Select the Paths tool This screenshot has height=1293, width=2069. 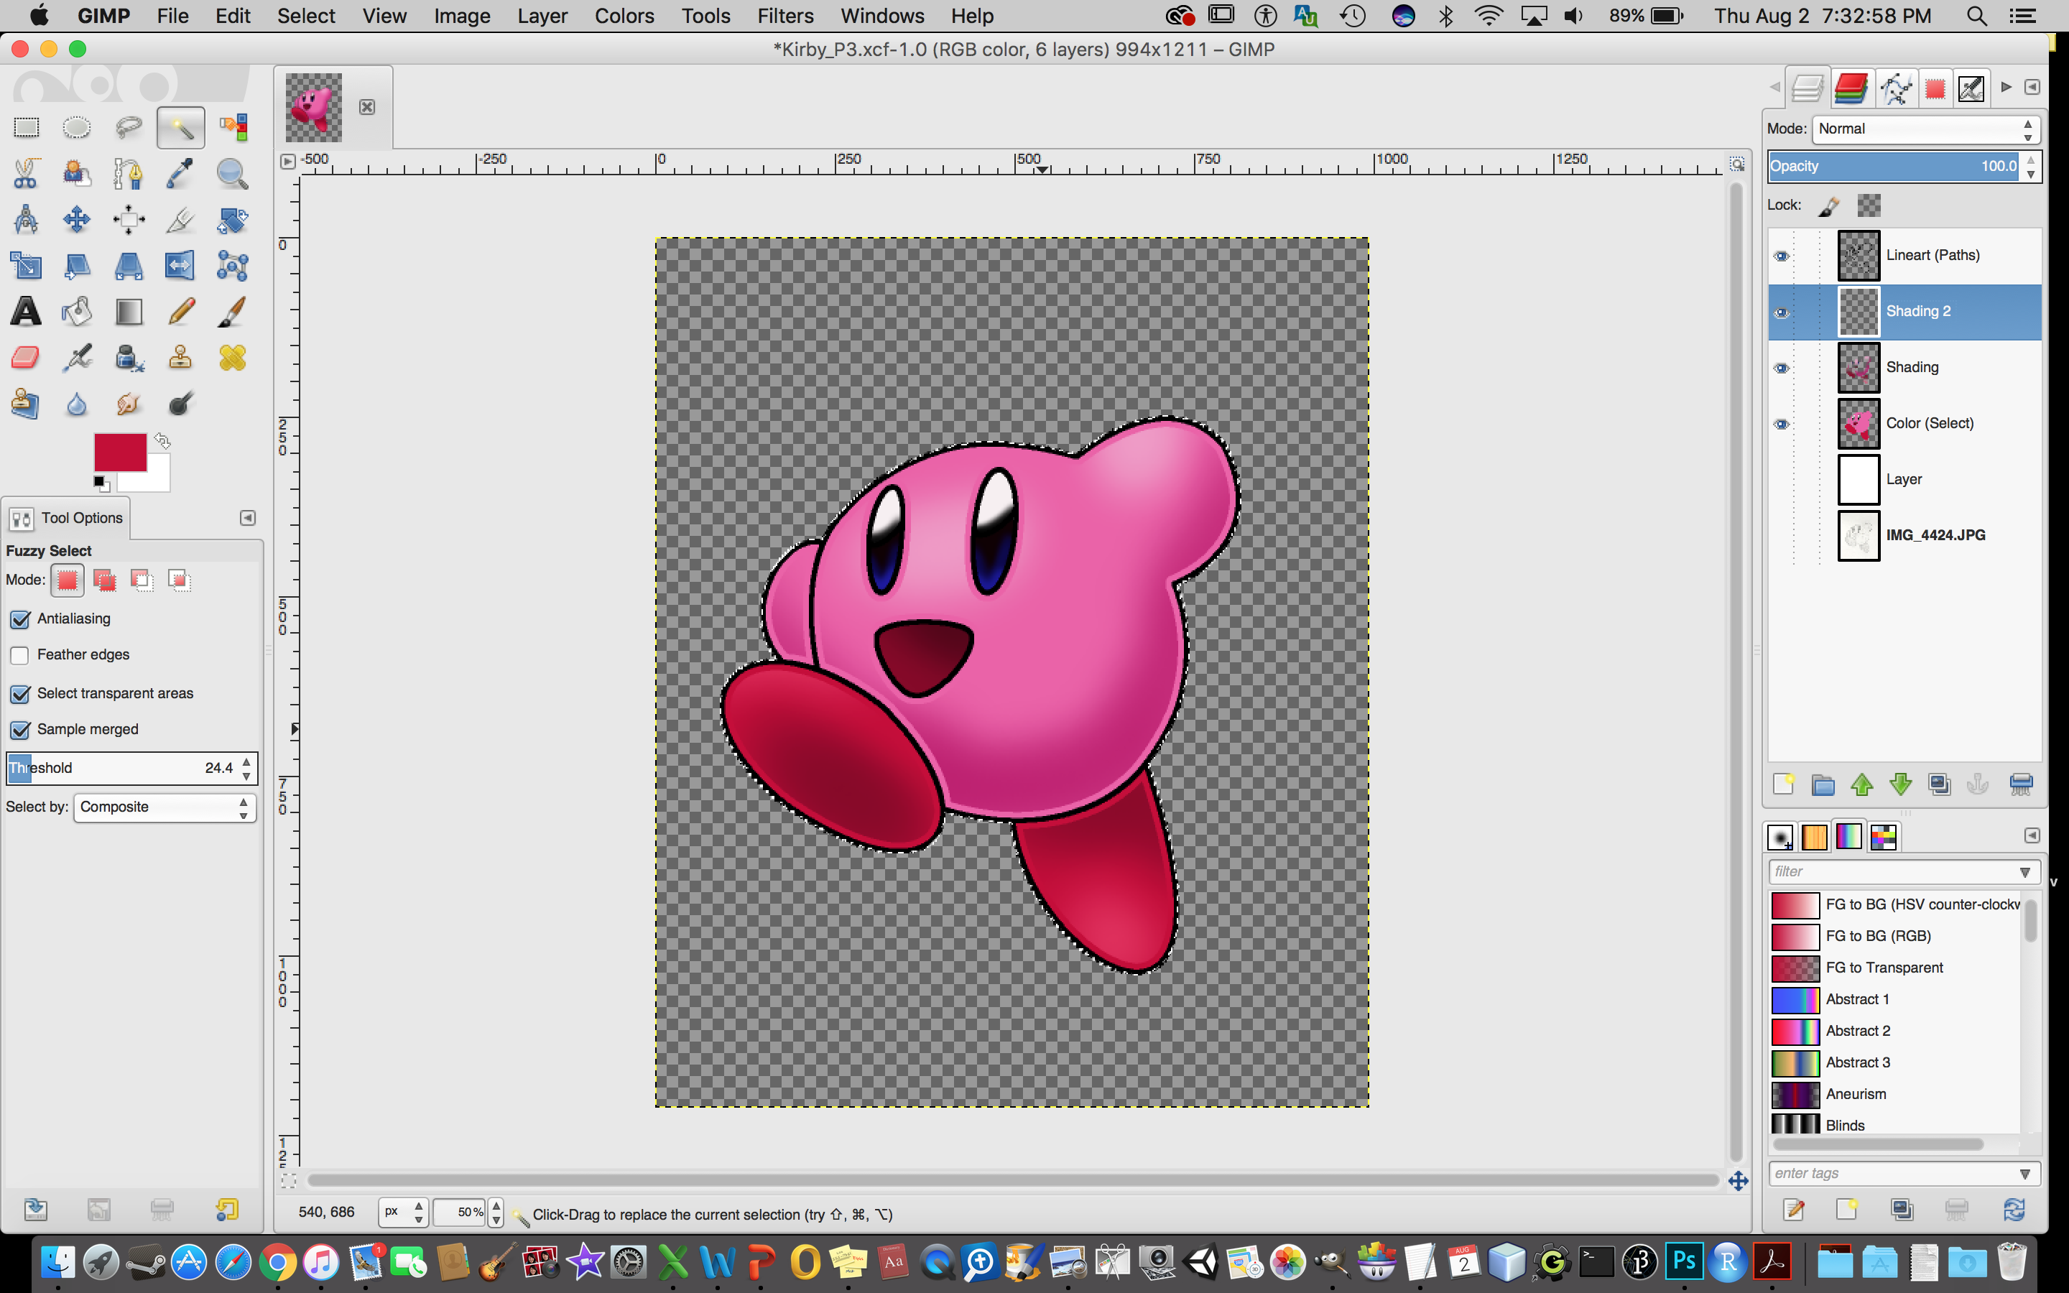(x=129, y=174)
